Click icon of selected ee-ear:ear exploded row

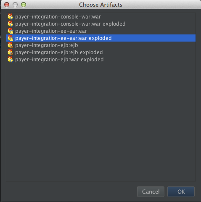pyautogui.click(x=11, y=38)
